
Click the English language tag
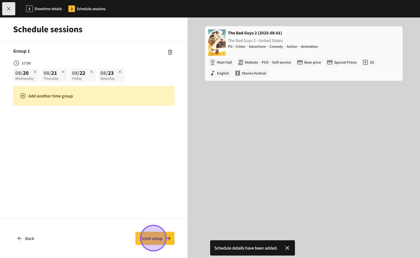tap(219, 73)
